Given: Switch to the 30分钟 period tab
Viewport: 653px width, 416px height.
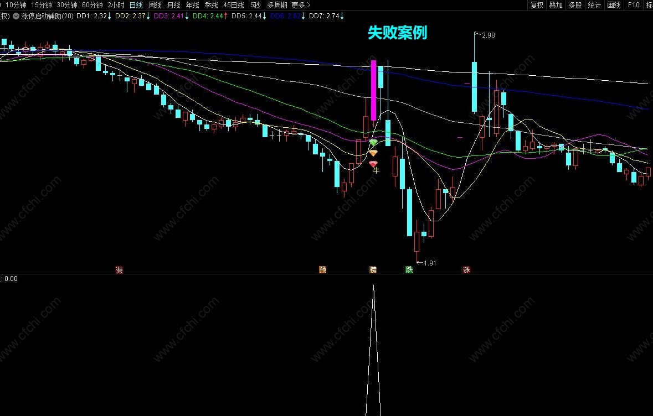Looking at the screenshot, I should pyautogui.click(x=67, y=5).
